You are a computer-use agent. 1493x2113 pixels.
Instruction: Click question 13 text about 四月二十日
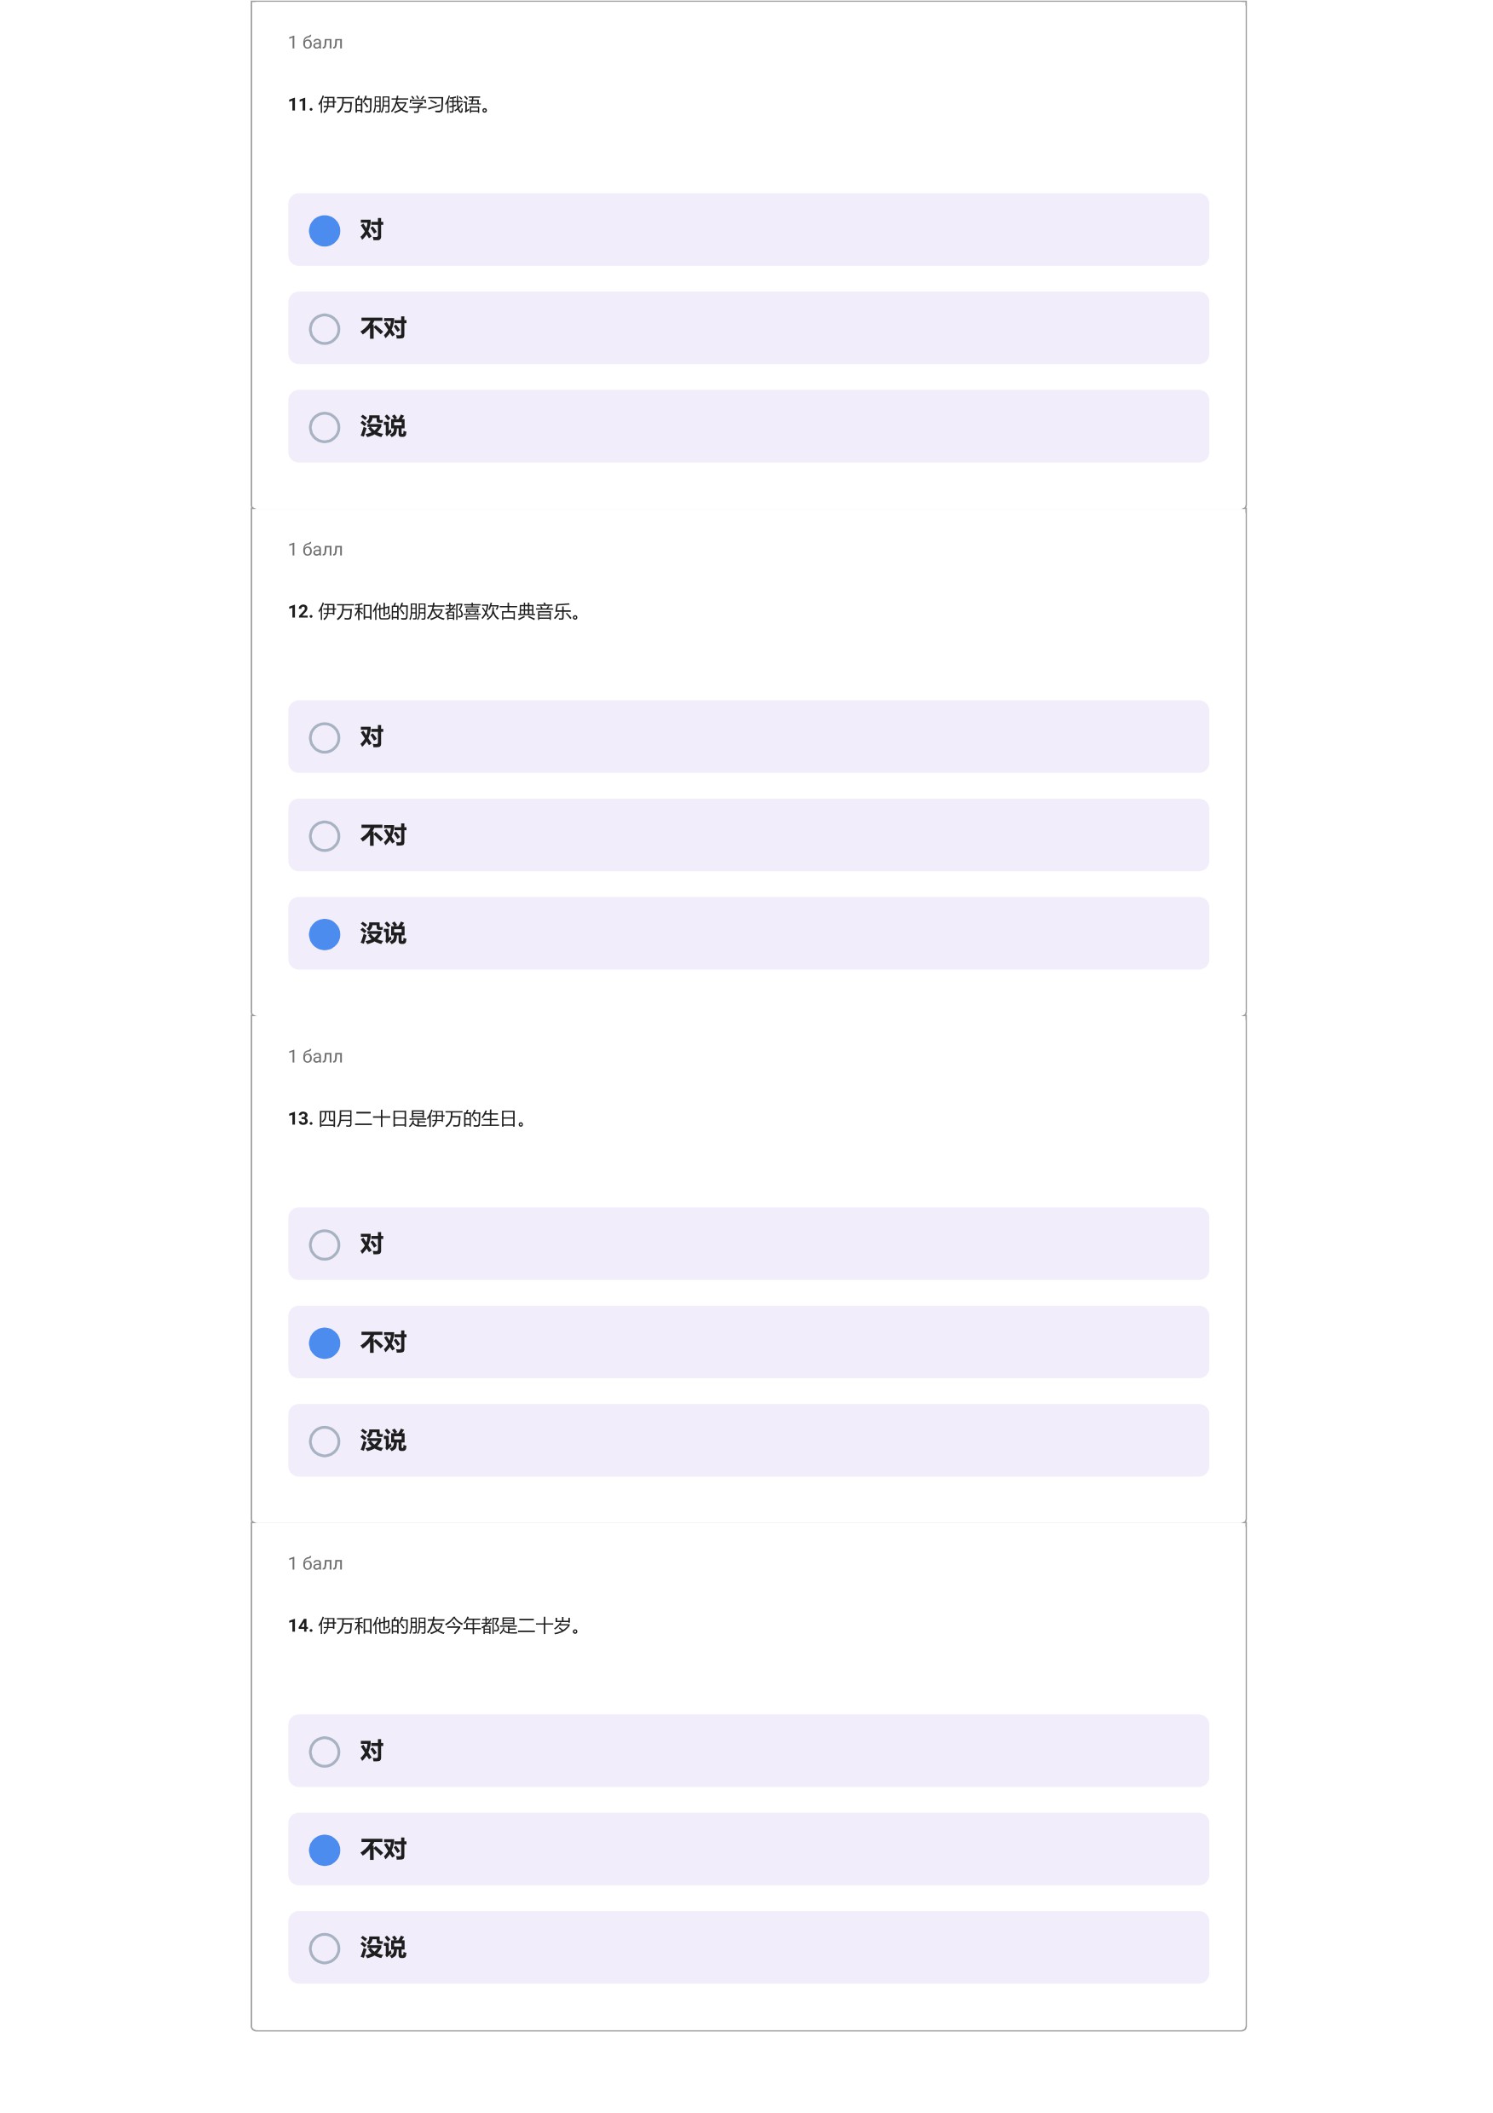[x=406, y=1119]
